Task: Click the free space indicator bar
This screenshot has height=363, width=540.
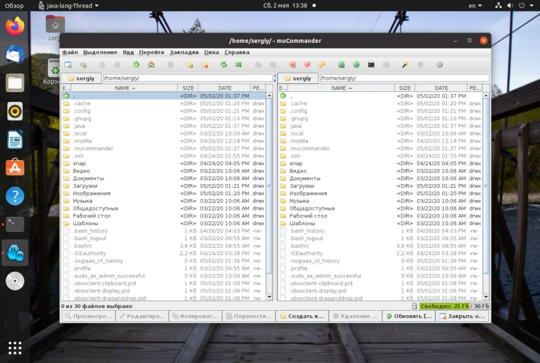Action: (454, 306)
